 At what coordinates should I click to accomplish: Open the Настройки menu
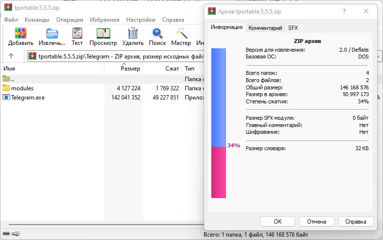(x=141, y=20)
